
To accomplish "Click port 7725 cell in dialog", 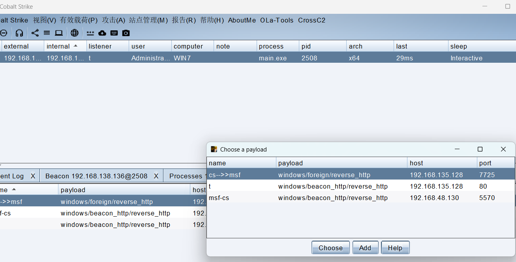I will pyautogui.click(x=487, y=174).
